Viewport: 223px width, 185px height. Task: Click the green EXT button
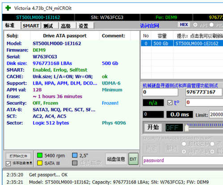point(133,159)
